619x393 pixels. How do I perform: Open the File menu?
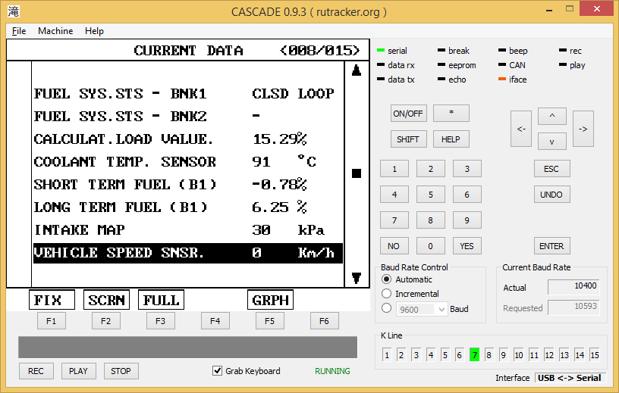click(19, 31)
